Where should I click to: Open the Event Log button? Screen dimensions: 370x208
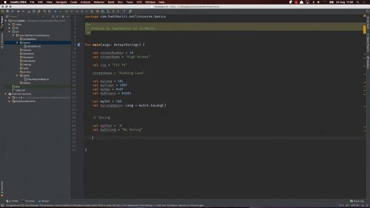coord(357,201)
